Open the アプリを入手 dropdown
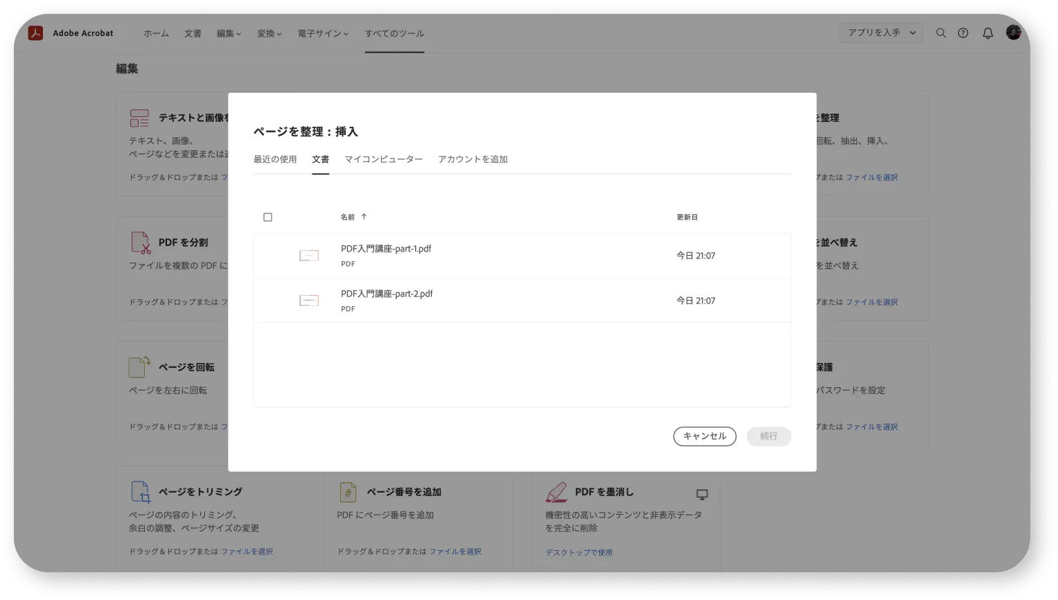Viewport: 1058px width, 600px height. [x=881, y=33]
